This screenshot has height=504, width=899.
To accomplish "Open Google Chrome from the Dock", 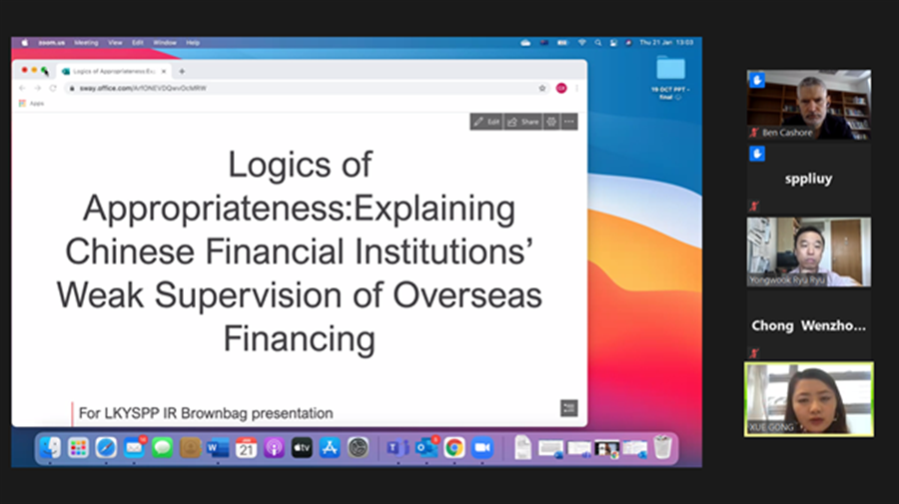I will pos(454,448).
